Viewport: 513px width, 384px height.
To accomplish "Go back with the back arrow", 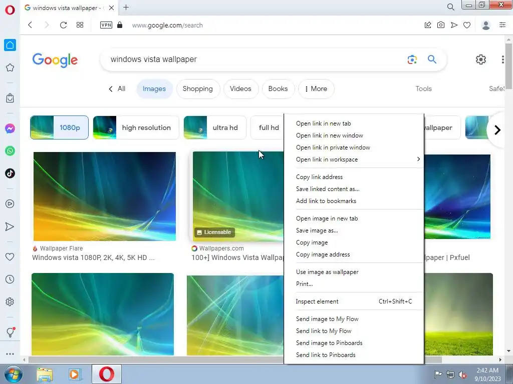I will point(30,25).
